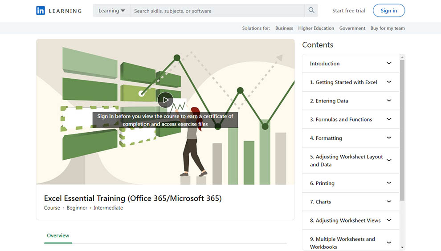
Task: Click the Contents scrollbar down arrow
Action: pyautogui.click(x=402, y=247)
